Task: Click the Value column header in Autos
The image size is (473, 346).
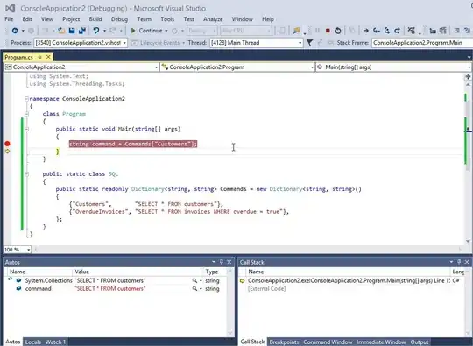Action: (138, 272)
